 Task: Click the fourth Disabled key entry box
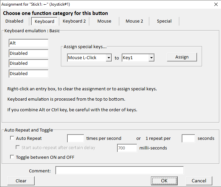[x=29, y=74]
